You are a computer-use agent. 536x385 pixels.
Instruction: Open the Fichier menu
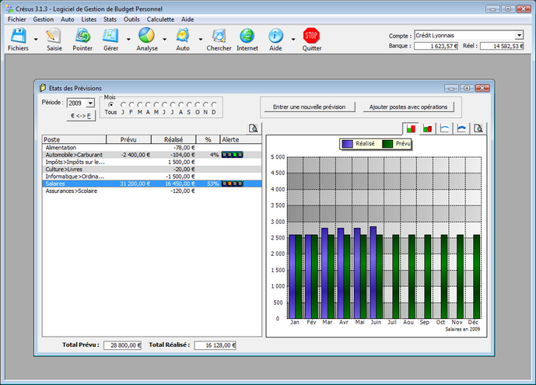coord(17,19)
